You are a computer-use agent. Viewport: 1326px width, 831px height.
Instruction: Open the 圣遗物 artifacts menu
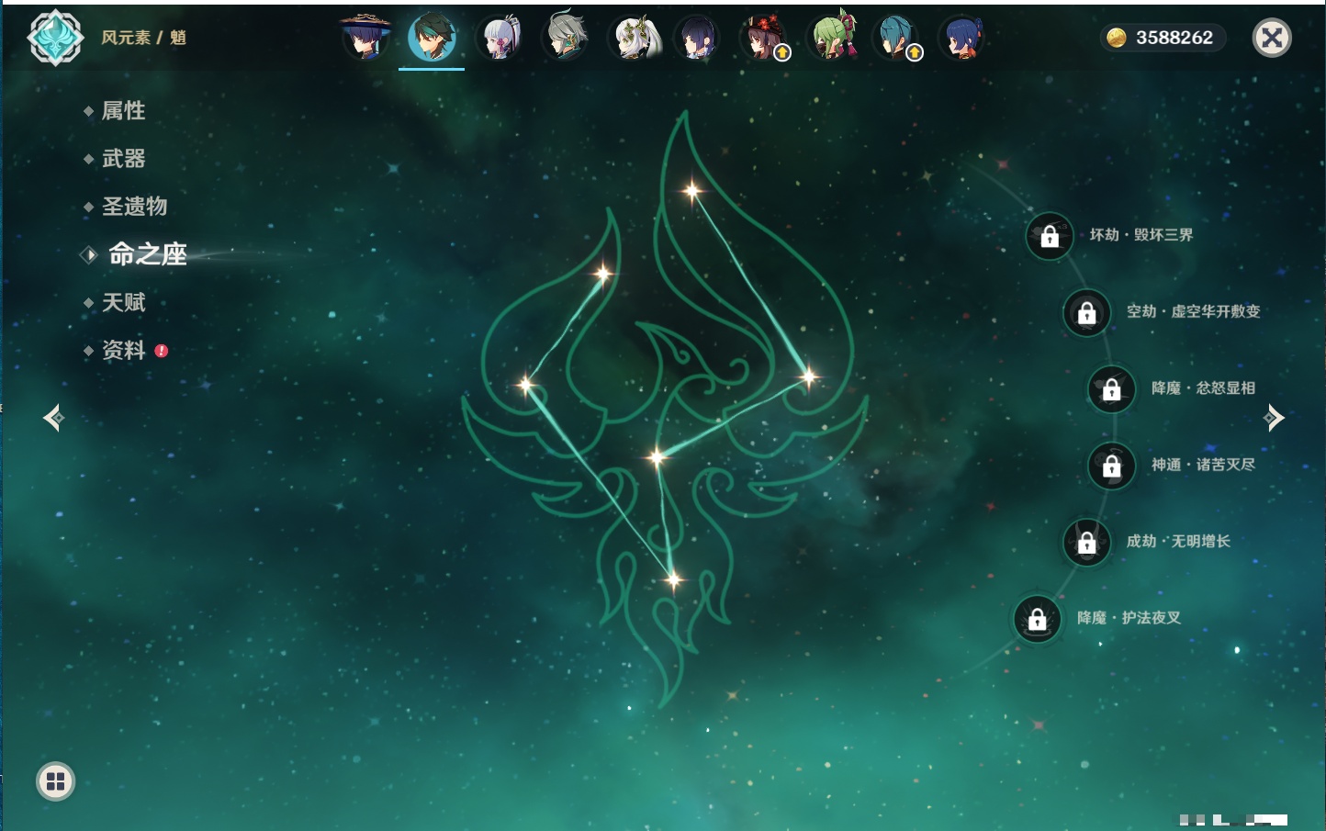134,207
